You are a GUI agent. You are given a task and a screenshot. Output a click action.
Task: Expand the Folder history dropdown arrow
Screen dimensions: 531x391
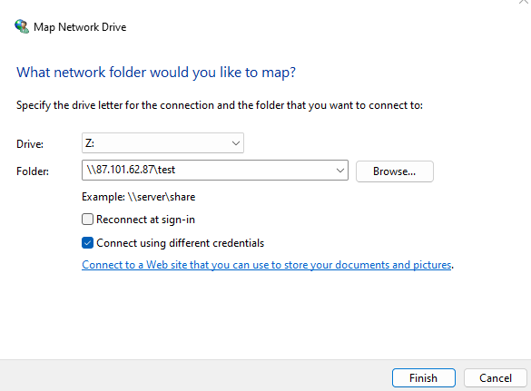click(x=340, y=171)
